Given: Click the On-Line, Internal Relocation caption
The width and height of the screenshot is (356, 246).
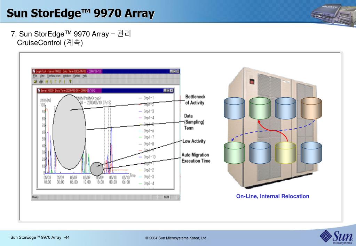Looking at the screenshot, I should coord(273,196).
